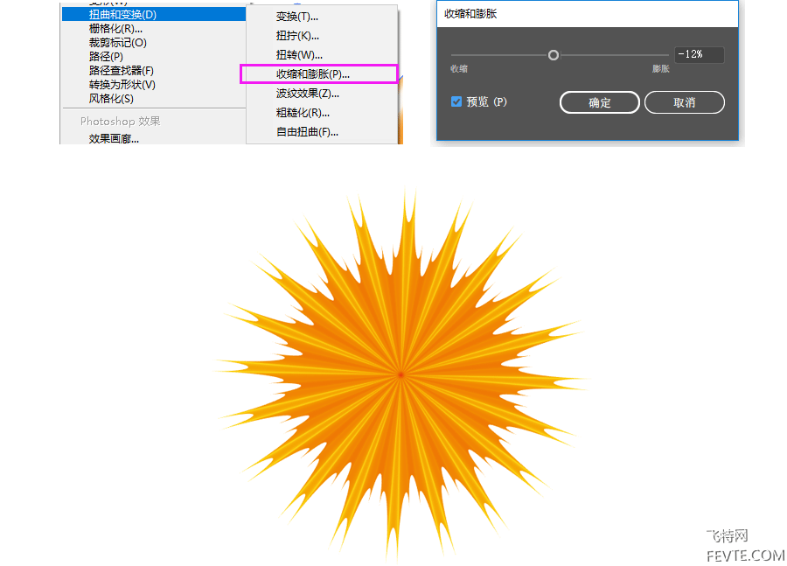This screenshot has width=787, height=566.
Task: Click the 收缩 label under the slider
Action: pos(459,69)
